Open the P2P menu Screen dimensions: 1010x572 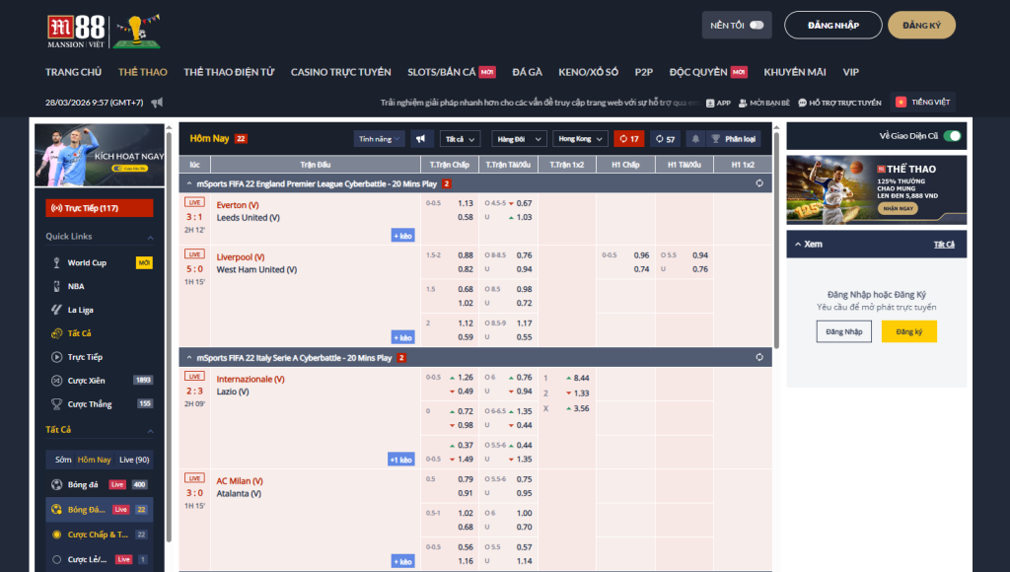point(643,72)
